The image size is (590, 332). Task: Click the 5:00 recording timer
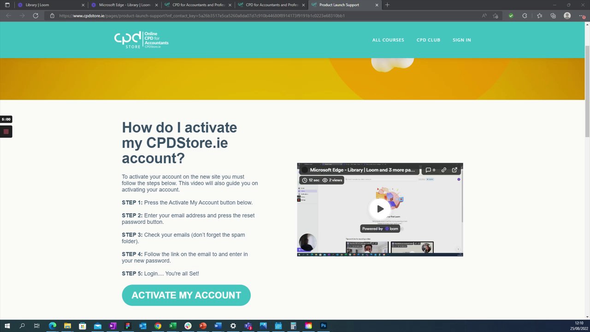pos(6,119)
